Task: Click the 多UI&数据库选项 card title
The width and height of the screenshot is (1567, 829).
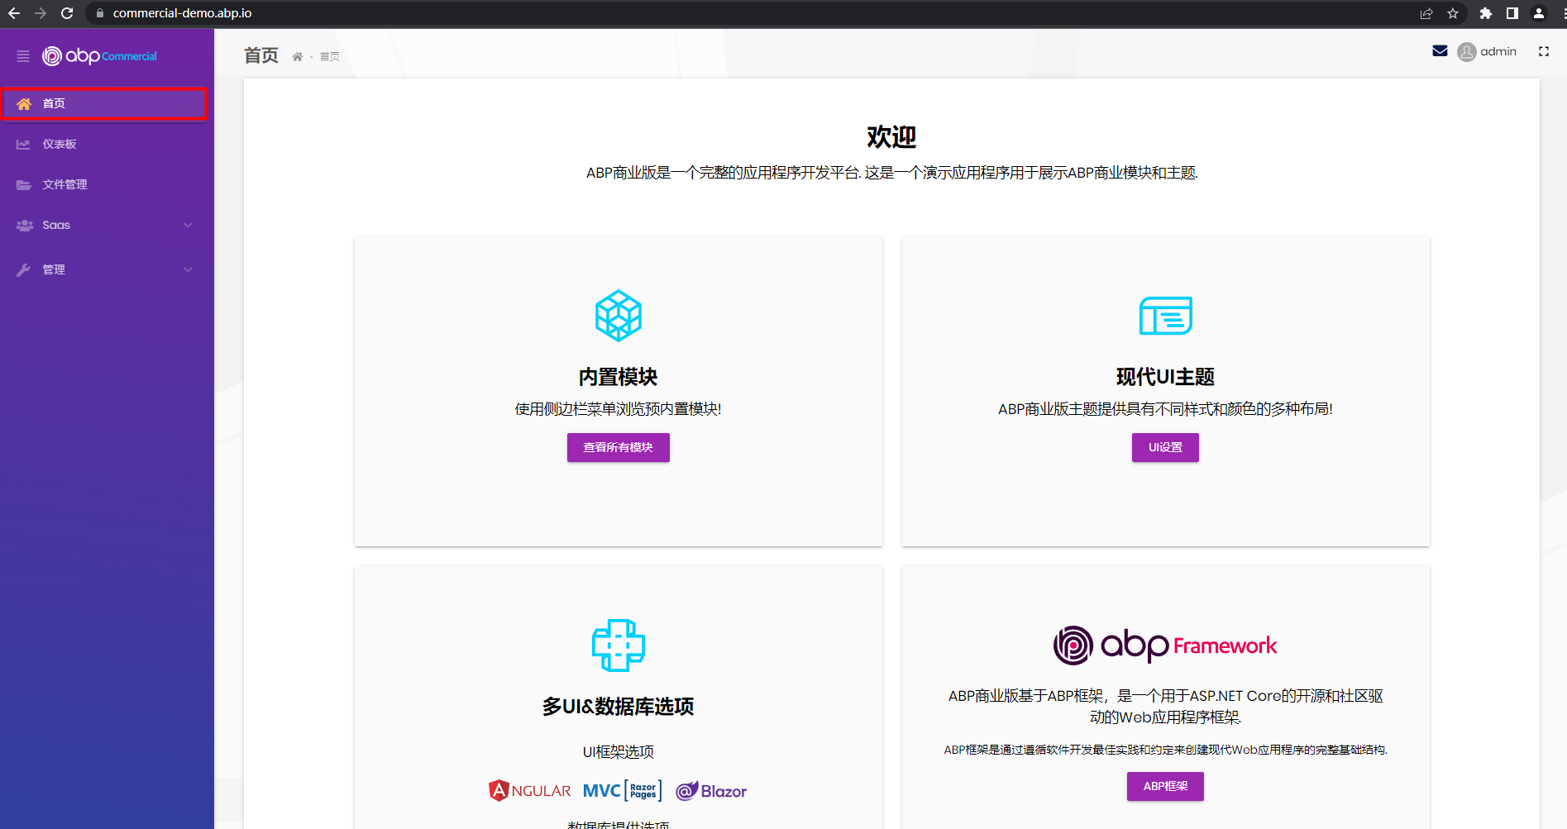Action: pos(619,707)
